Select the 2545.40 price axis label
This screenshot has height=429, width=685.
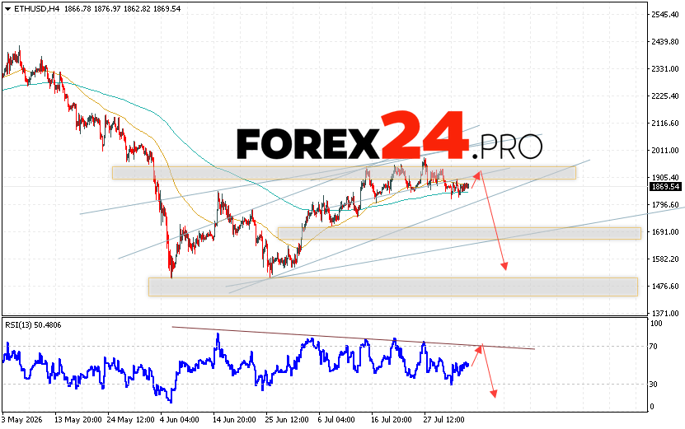tap(665, 14)
